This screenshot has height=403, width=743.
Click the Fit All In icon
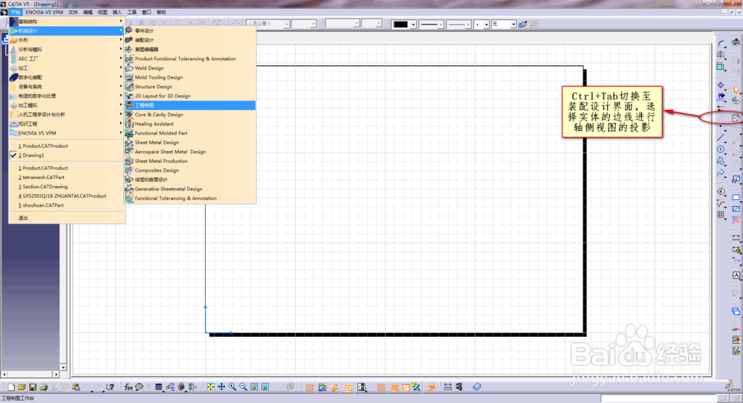click(210, 387)
